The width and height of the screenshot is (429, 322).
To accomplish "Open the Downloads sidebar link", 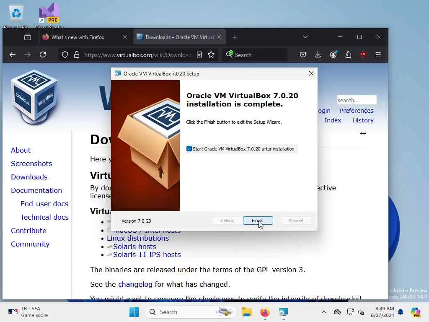I will pos(29,177).
